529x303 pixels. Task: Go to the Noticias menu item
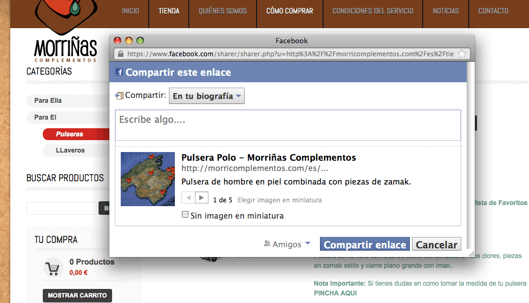(x=446, y=11)
